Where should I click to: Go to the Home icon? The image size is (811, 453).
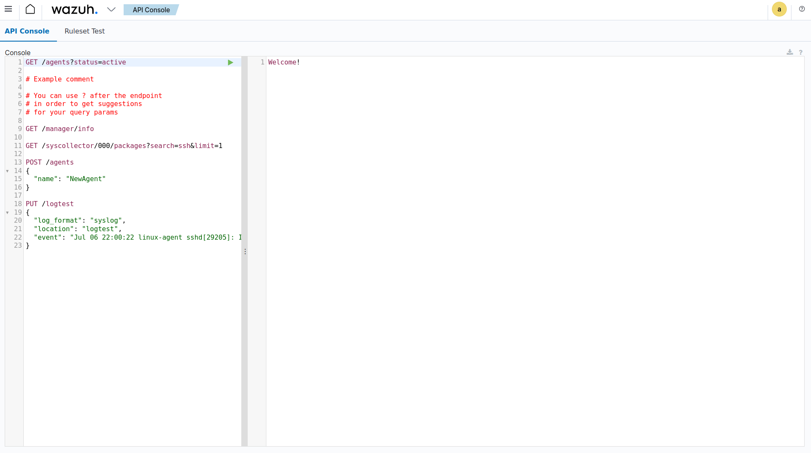[x=30, y=9]
